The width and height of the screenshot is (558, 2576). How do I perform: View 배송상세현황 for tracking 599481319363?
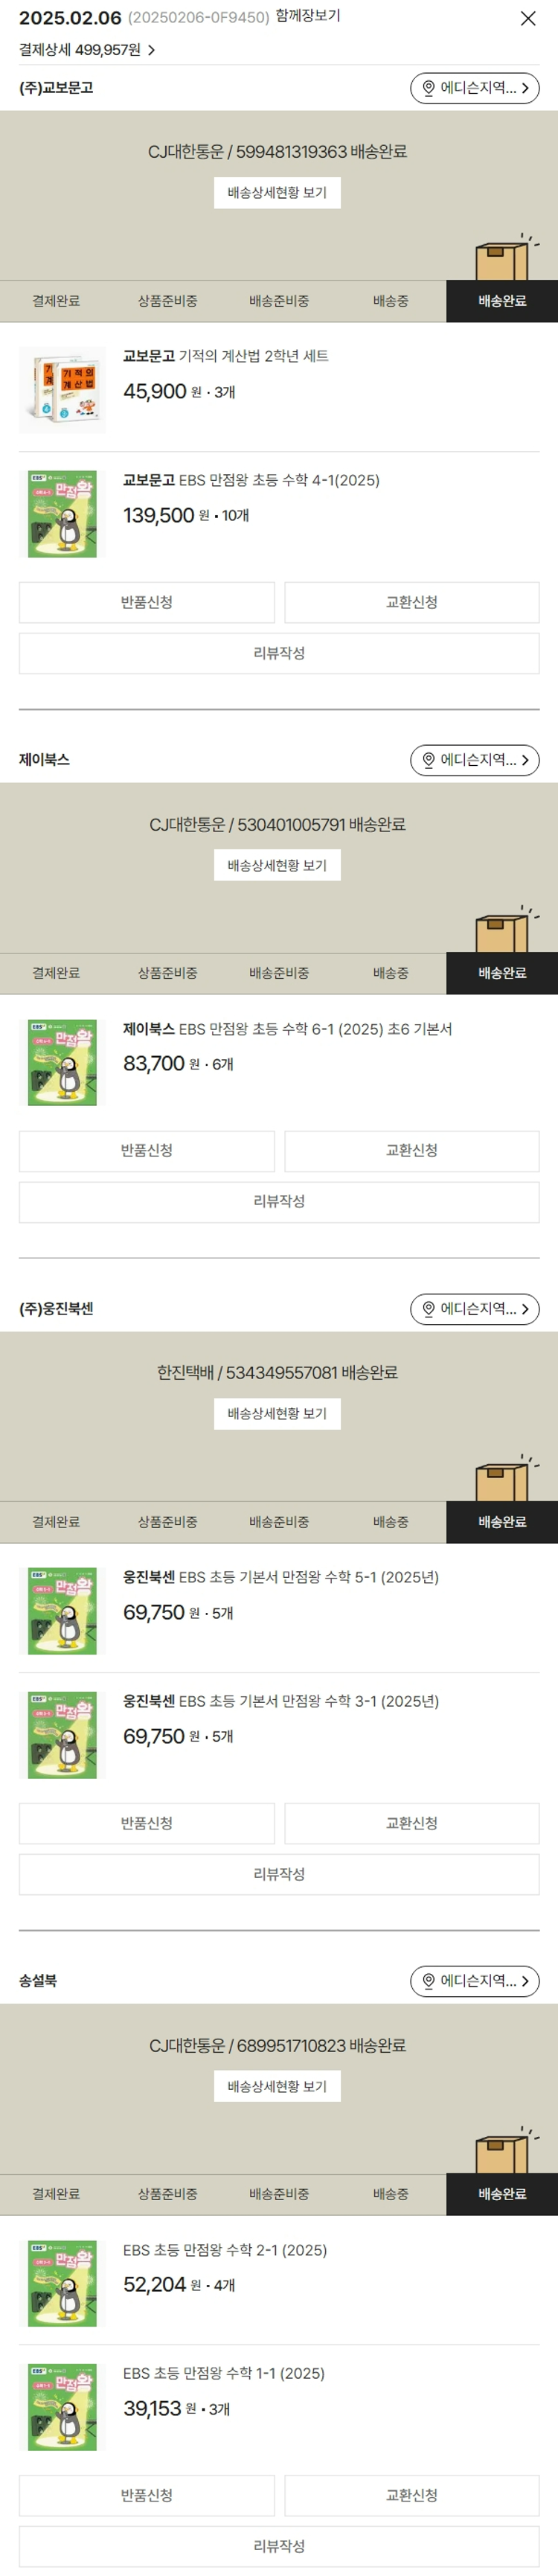coord(277,193)
